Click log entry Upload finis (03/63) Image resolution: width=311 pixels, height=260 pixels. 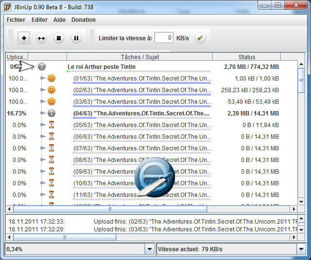pyautogui.click(x=195, y=229)
